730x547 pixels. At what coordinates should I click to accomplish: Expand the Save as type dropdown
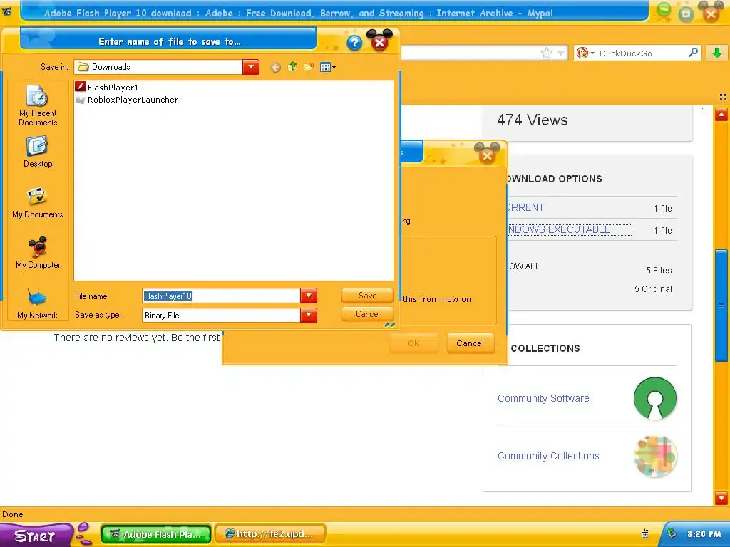[309, 316]
